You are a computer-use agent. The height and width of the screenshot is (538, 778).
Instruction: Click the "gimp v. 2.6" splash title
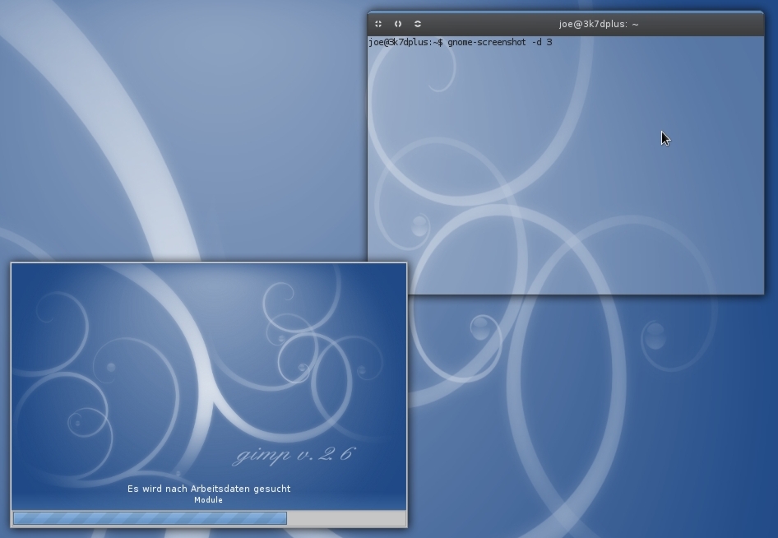click(294, 455)
